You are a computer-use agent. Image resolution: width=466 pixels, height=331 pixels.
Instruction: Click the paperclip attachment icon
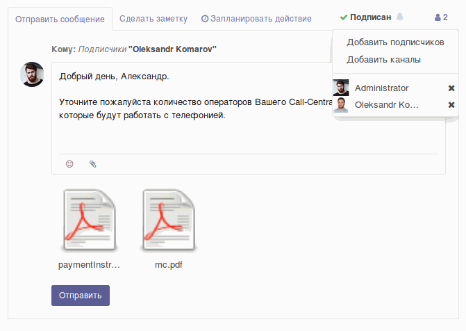(x=92, y=164)
